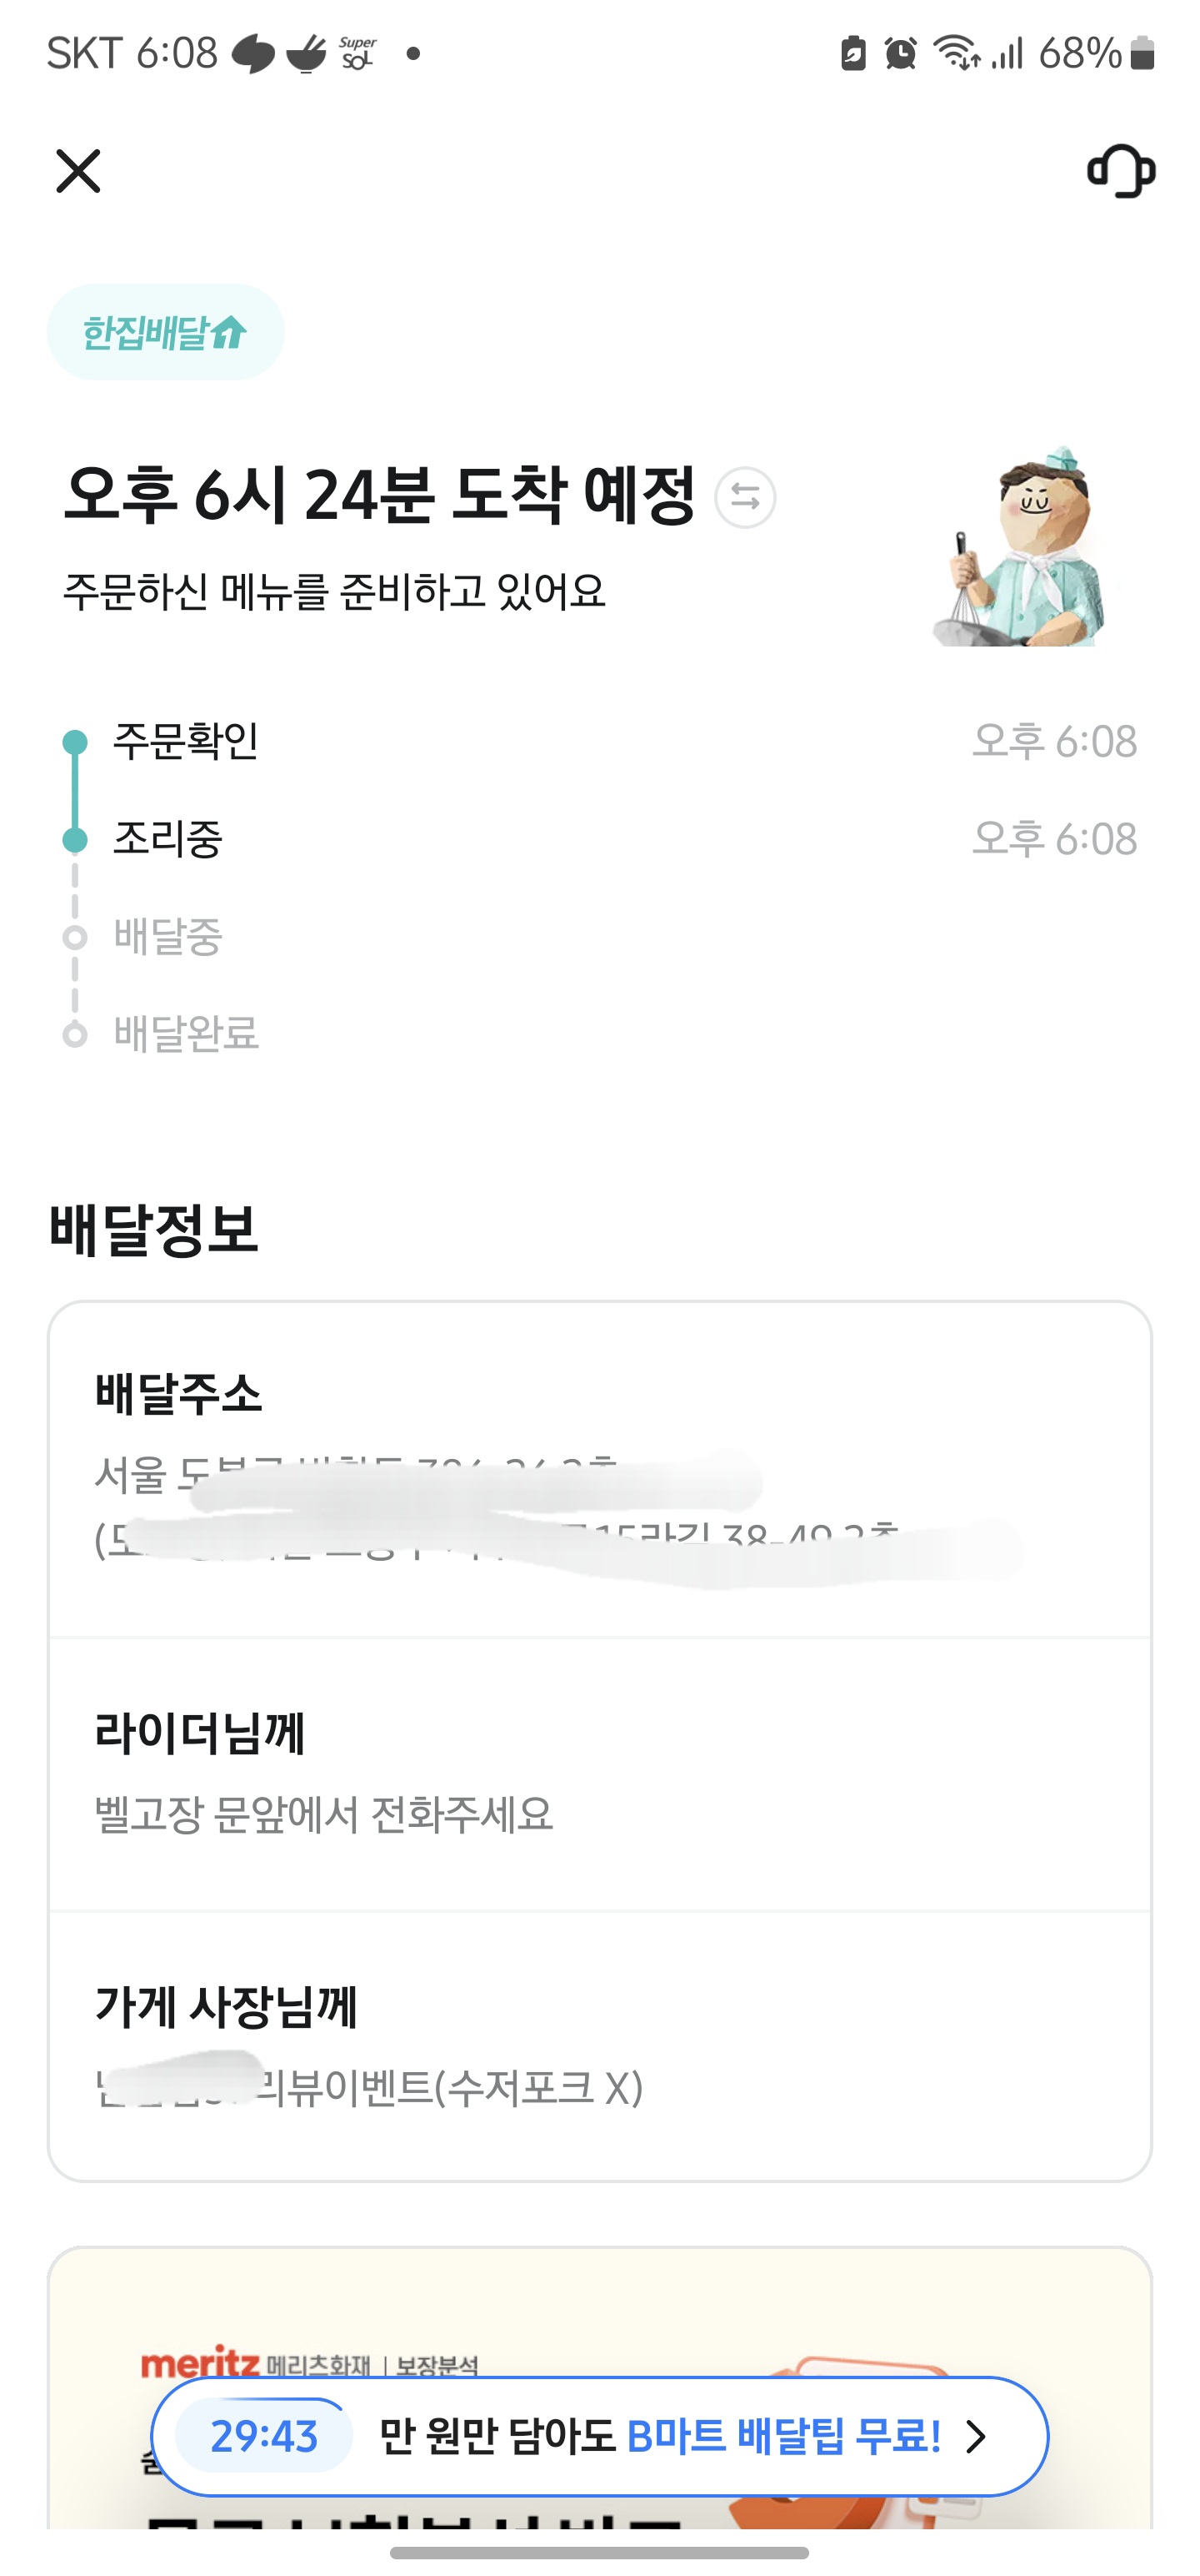Viewport: 1200px width, 2576px height.
Task: Open B마트 free delivery tip banner
Action: point(659,2436)
